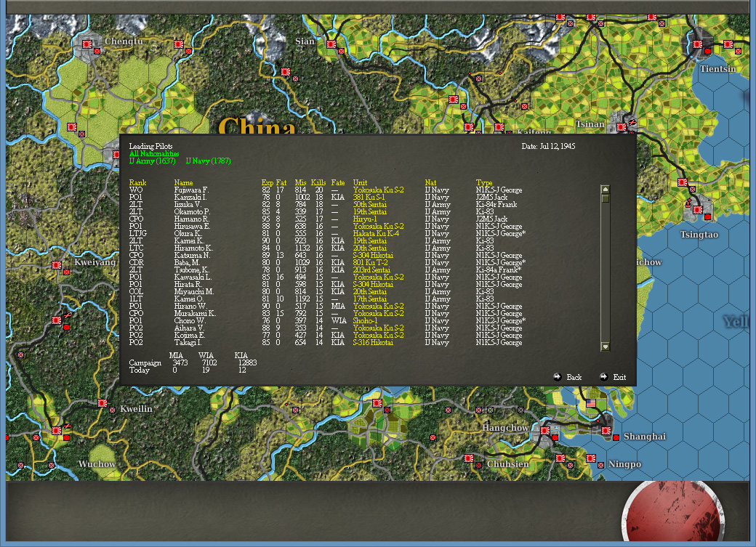Filter pilots by All Nationalities
The height and width of the screenshot is (547, 756).
pyautogui.click(x=154, y=154)
